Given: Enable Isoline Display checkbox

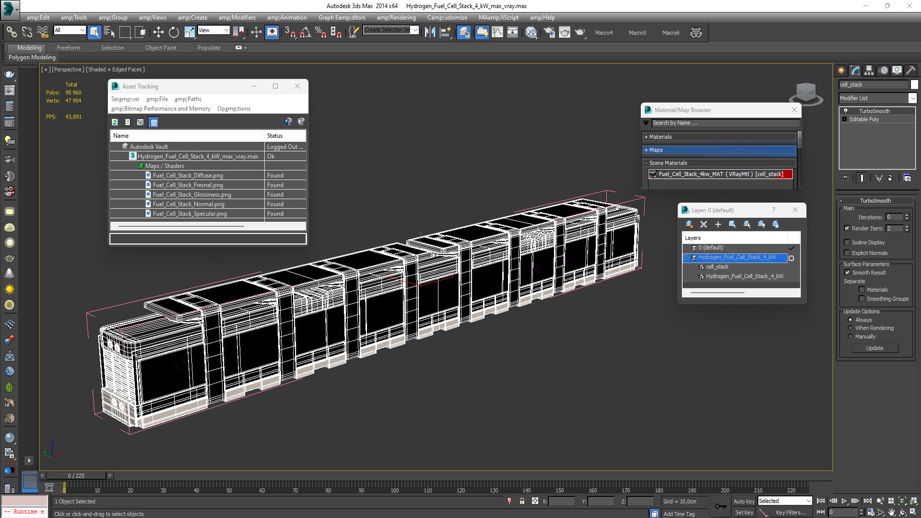Looking at the screenshot, I should pos(847,242).
